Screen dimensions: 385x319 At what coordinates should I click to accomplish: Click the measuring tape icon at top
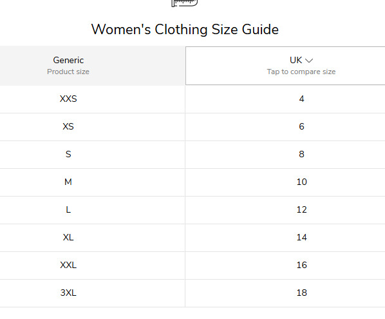pos(184,3)
